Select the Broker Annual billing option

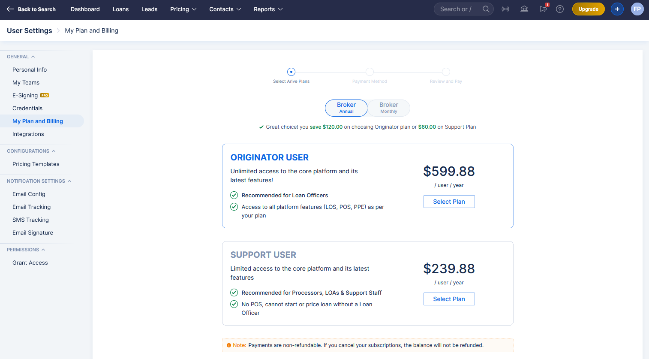click(x=346, y=108)
